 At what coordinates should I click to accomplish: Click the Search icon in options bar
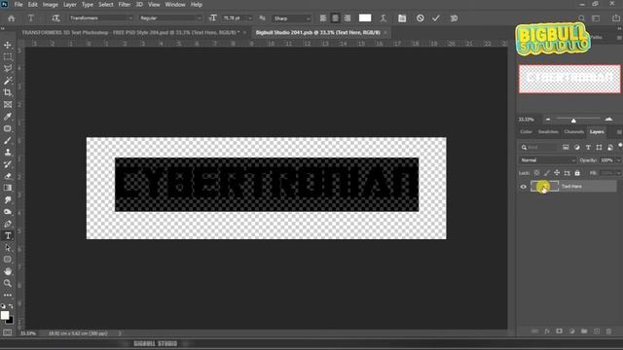click(x=581, y=18)
